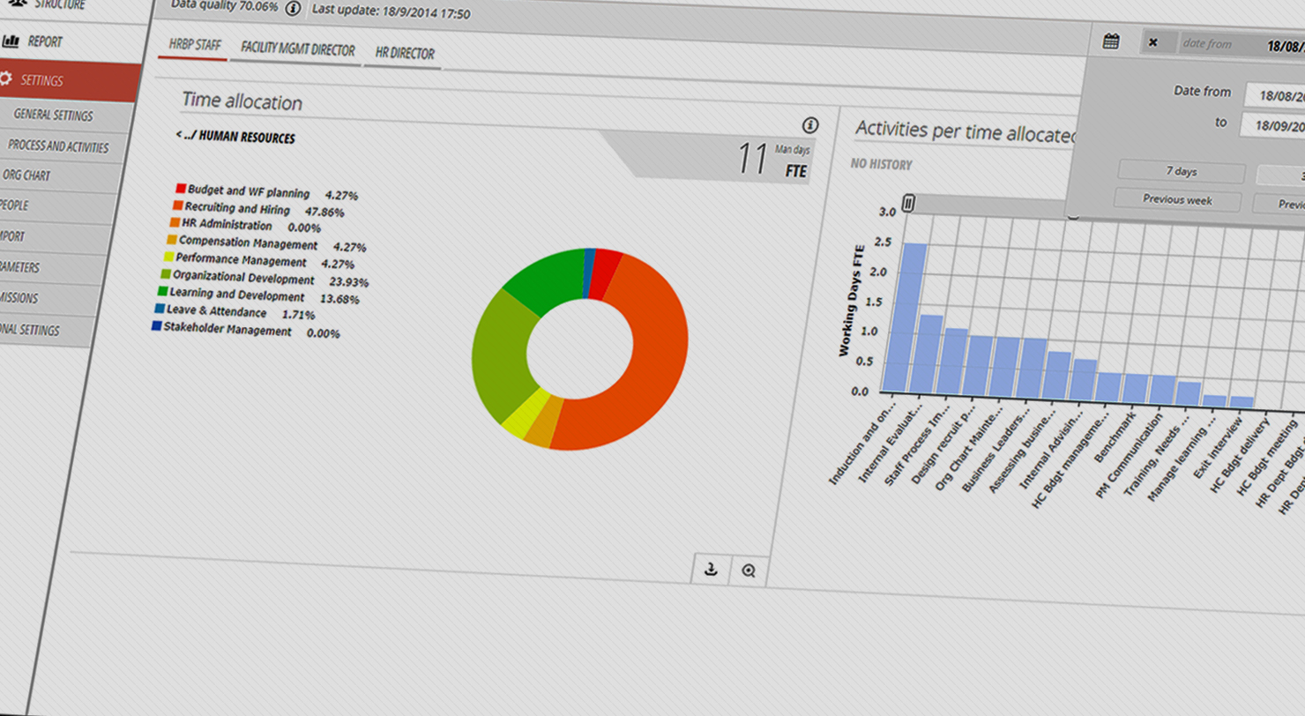Click the magnifier zoom icon
Image resolution: width=1305 pixels, height=716 pixels.
749,571
